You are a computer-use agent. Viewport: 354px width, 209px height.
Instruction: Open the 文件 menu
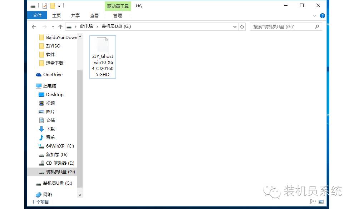pyautogui.click(x=37, y=15)
